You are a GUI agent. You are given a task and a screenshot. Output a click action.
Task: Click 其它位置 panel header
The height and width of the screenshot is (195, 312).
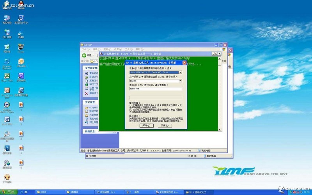tap(90, 102)
